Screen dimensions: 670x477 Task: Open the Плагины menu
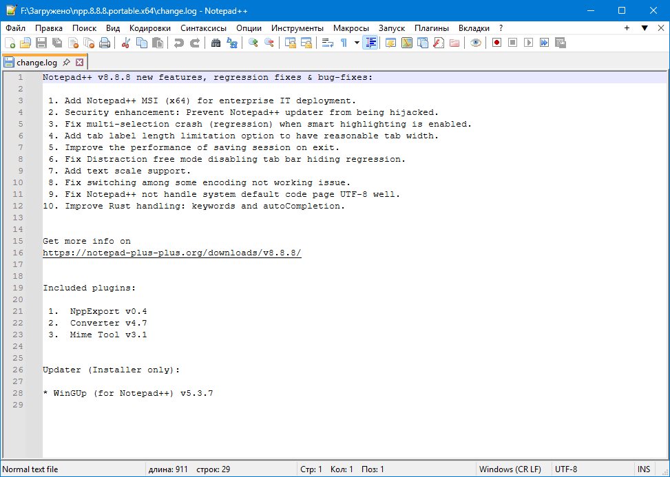click(x=432, y=28)
